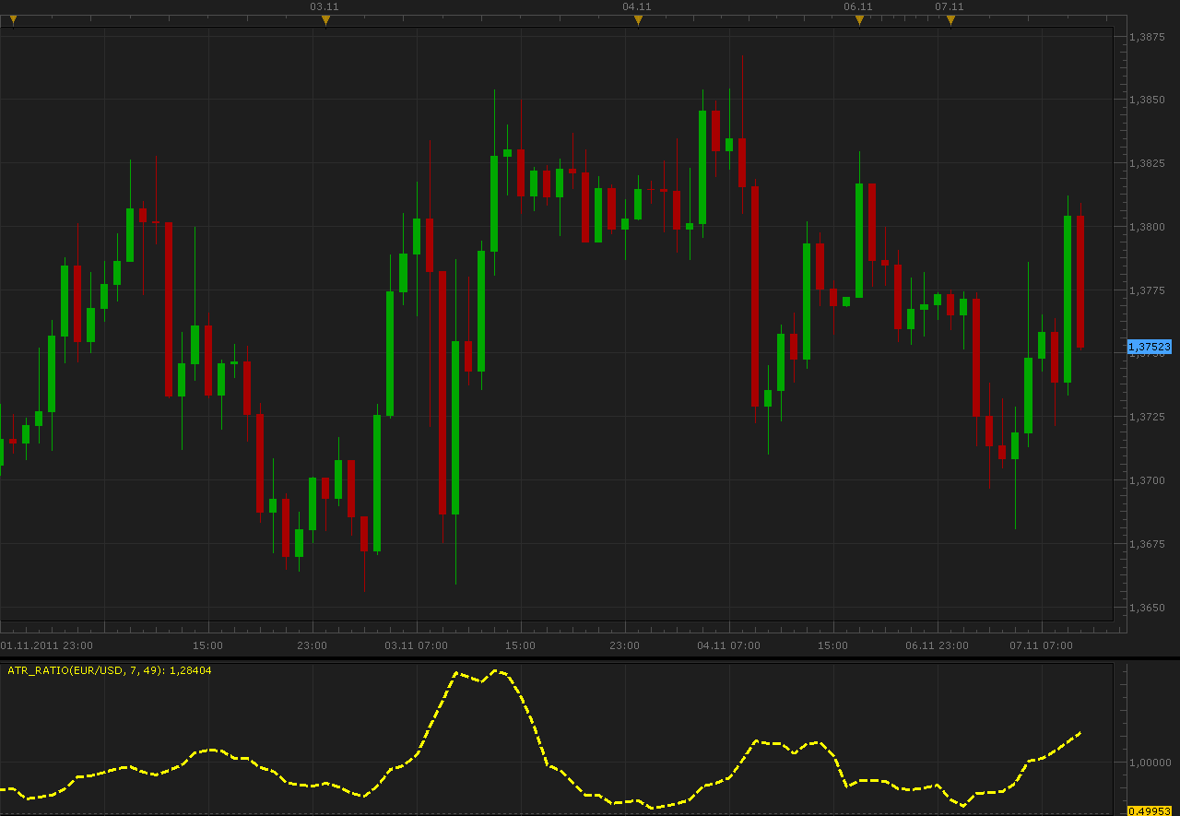Click the blue current price tag 1,37523

tap(1150, 347)
